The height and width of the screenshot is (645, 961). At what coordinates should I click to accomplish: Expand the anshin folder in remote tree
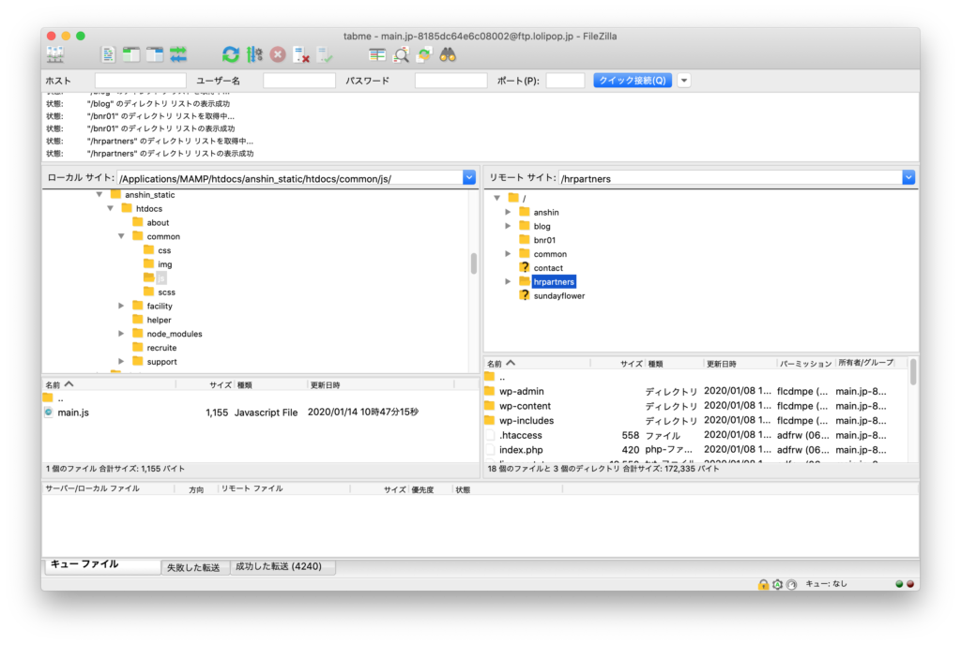(509, 212)
